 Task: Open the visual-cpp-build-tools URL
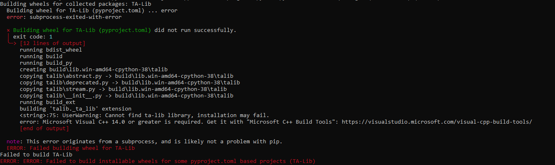tap(437, 122)
